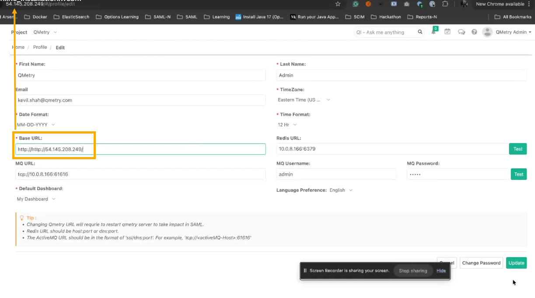Focus the MQ URL field
The image size is (535, 298).
point(140,174)
